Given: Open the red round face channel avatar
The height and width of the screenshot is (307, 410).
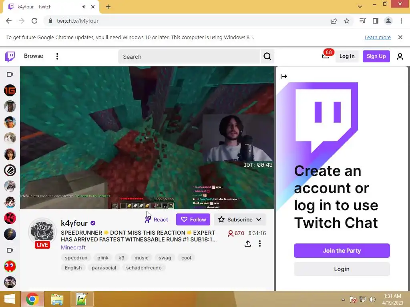Looking at the screenshot, I should (x=10, y=266).
